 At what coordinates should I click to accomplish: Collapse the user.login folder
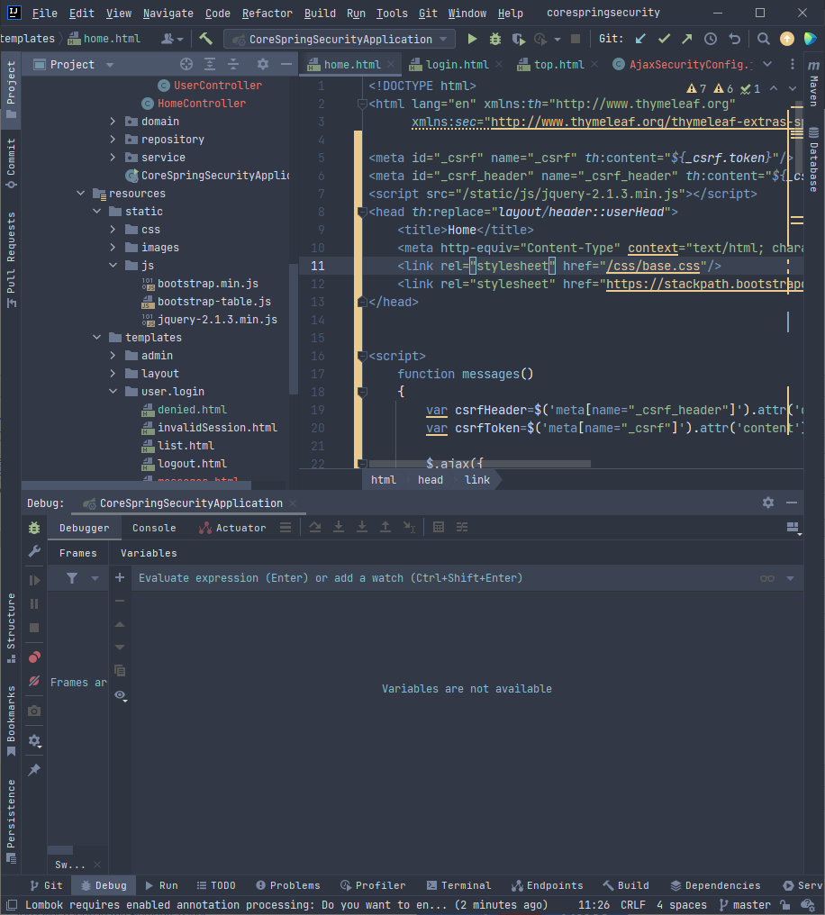pos(113,392)
